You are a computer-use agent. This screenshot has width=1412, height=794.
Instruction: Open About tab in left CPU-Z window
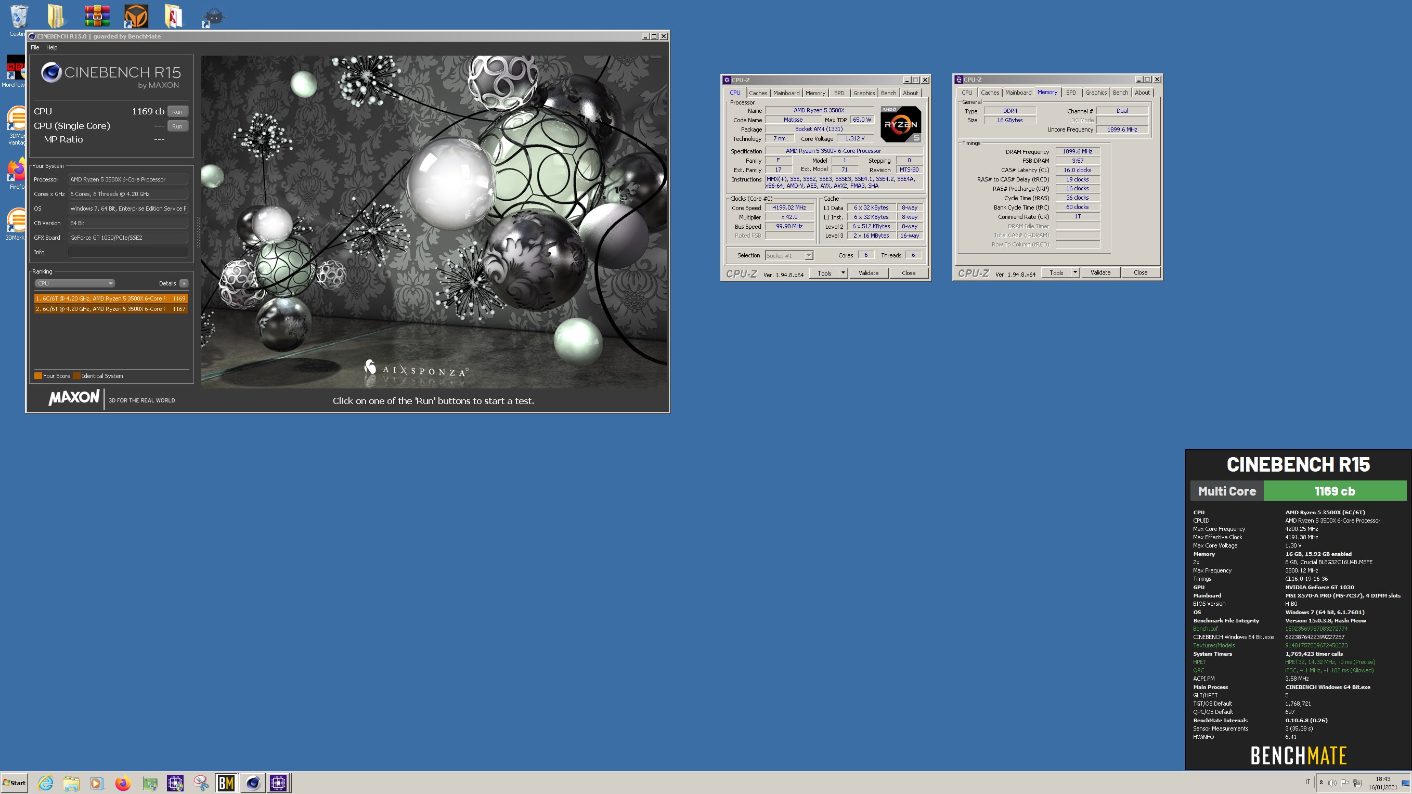tap(911, 93)
